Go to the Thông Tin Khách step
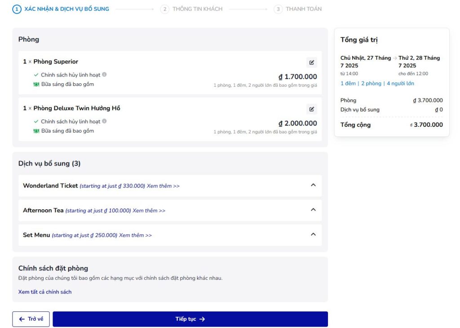This screenshot has width=460, height=328. pos(197,9)
